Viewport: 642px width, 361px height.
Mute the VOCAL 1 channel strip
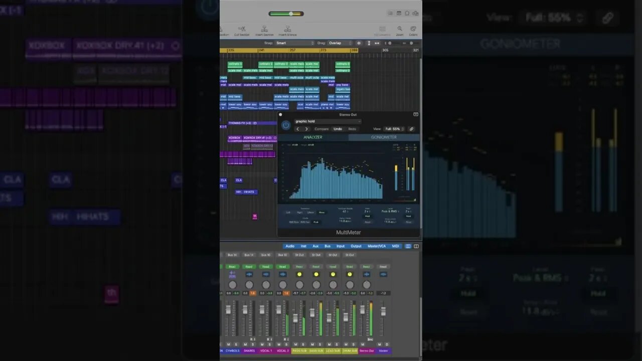click(262, 344)
